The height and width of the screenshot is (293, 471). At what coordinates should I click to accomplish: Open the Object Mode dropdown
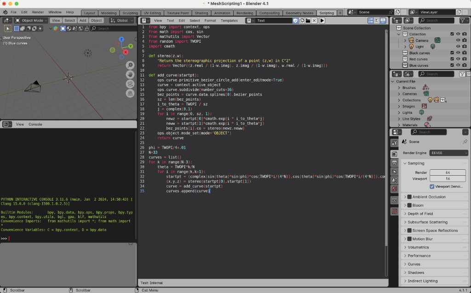coord(31,20)
